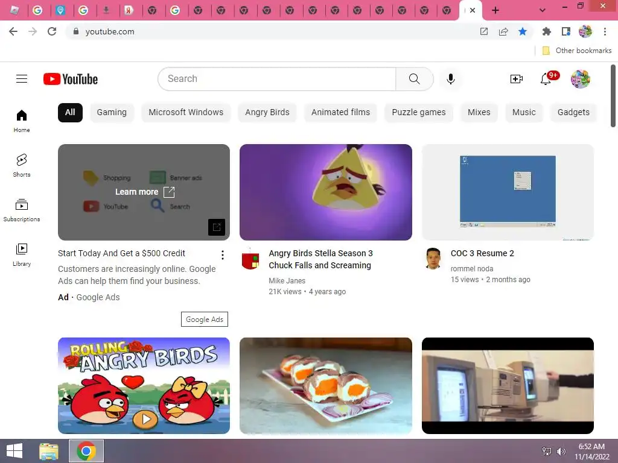
Task: Select the Animated films filter chip
Action: coord(340,113)
